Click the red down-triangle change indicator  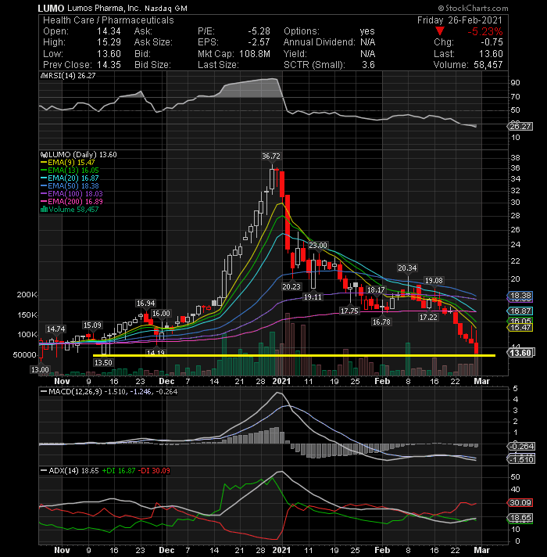pos(439,31)
